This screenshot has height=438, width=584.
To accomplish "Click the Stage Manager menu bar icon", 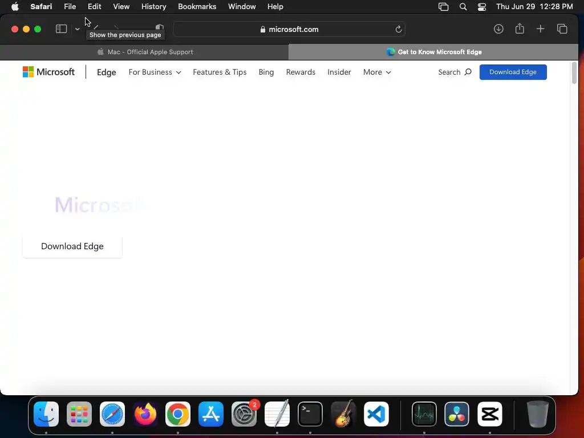I will pyautogui.click(x=444, y=7).
